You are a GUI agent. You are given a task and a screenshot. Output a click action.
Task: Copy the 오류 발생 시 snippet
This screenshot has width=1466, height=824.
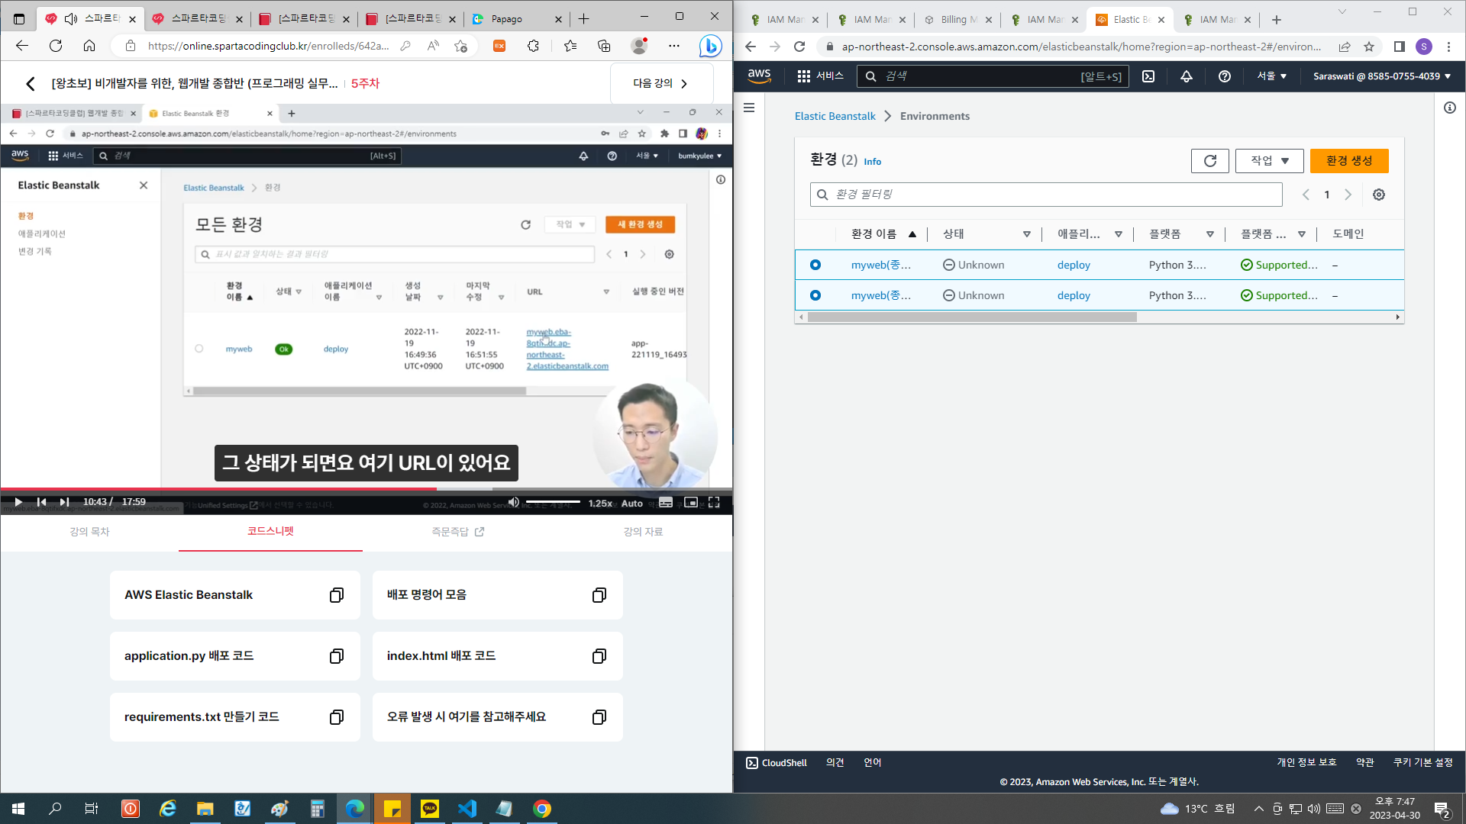click(x=599, y=717)
